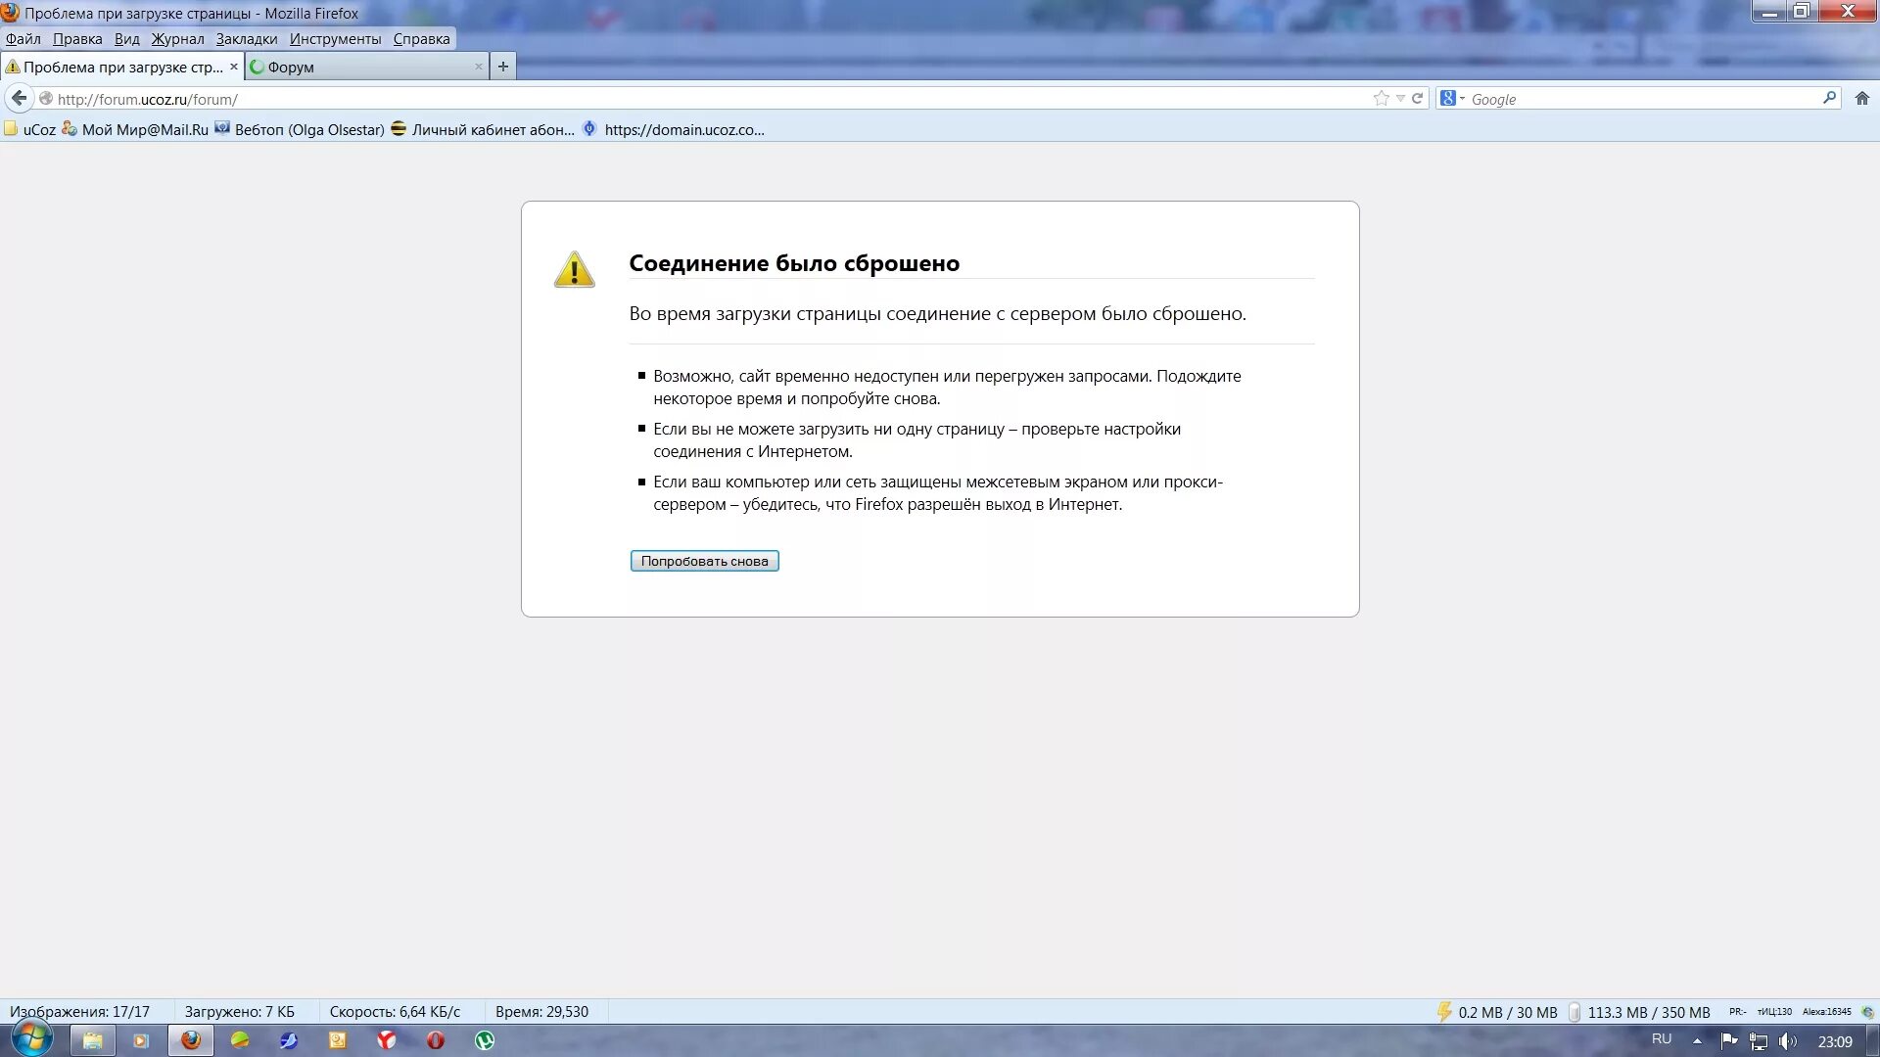Click the тИЦ:130 status bar indicator

pos(1774,1012)
